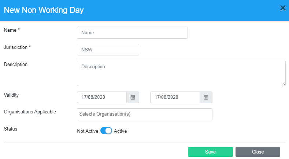Click the New Non Working Day title
The height and width of the screenshot is (159, 289).
coord(44,10)
